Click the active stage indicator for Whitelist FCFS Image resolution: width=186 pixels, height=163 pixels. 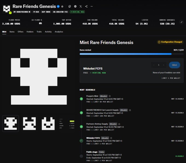click(82, 141)
